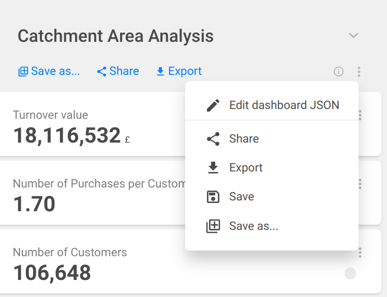
Task: Select Save as... in the dropdown menu
Action: (x=254, y=226)
